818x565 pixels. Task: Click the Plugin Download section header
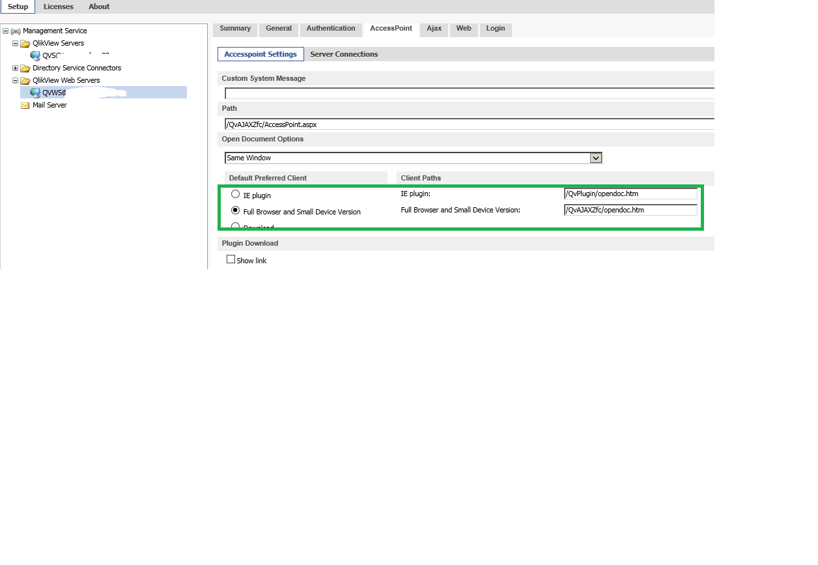click(466, 243)
